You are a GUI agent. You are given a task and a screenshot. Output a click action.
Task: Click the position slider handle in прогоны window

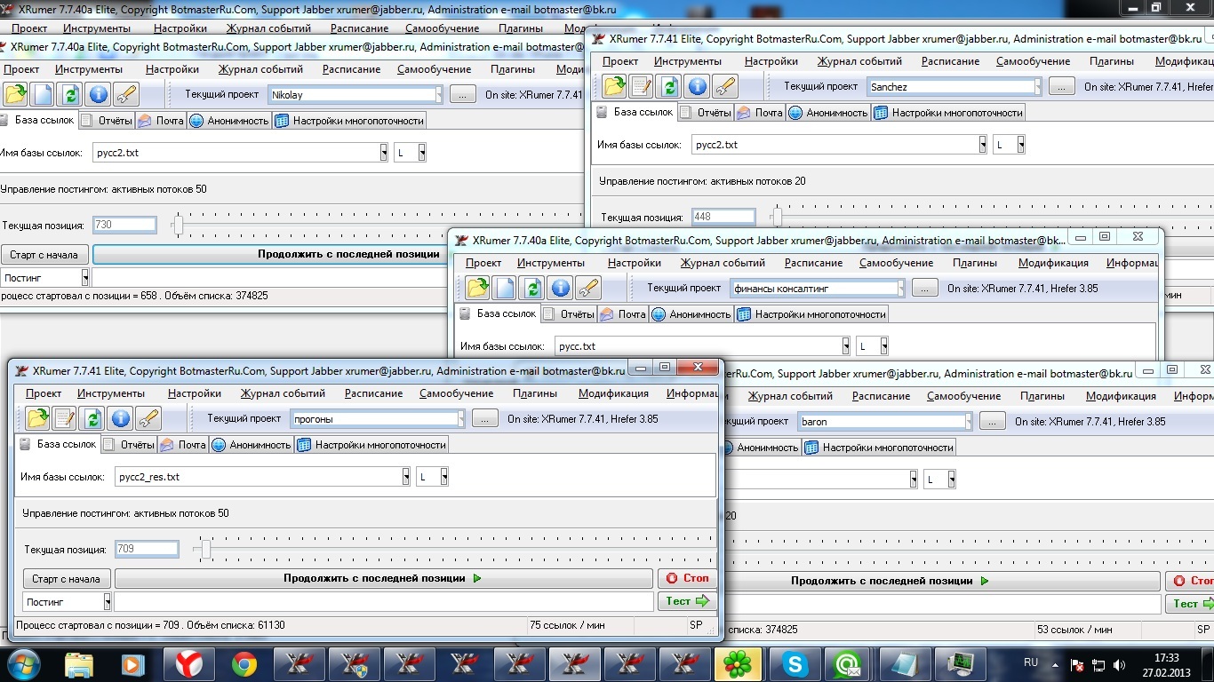[205, 550]
